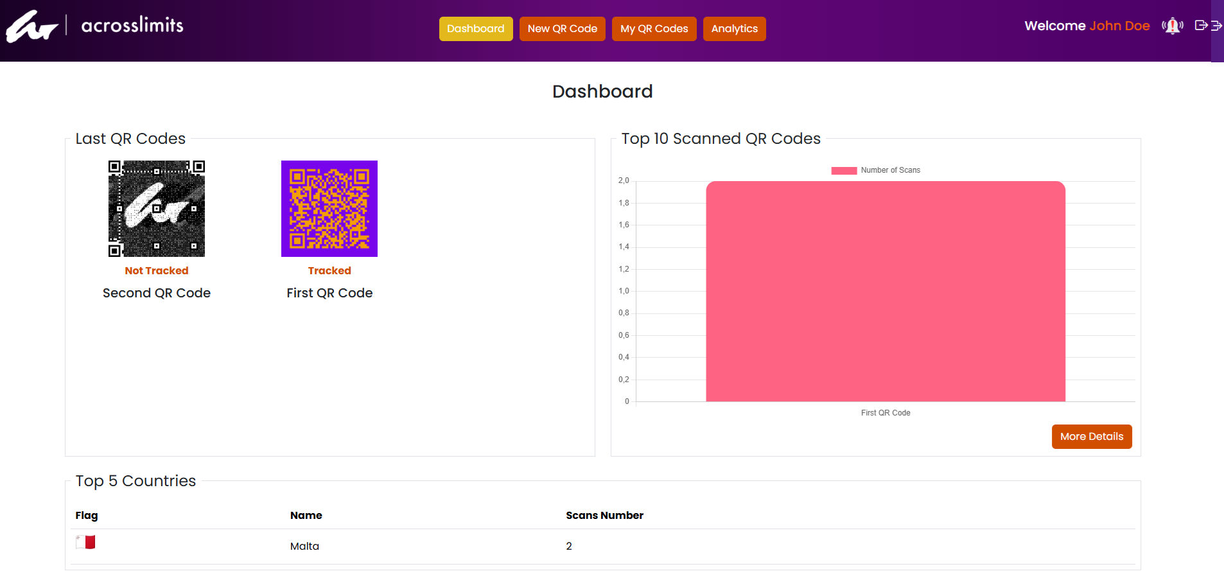Image resolution: width=1224 pixels, height=578 pixels.
Task: Click the Top 10 Scanned QR Codes heading
Action: (x=721, y=139)
